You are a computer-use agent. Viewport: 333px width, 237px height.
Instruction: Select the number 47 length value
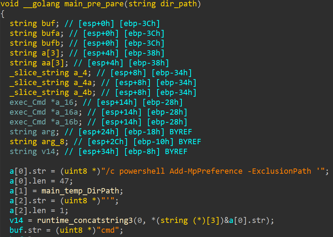coord(64,181)
